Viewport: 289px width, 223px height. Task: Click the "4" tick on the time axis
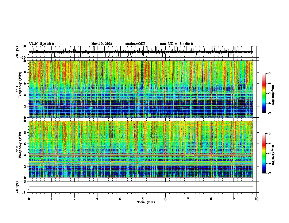coord(120,199)
